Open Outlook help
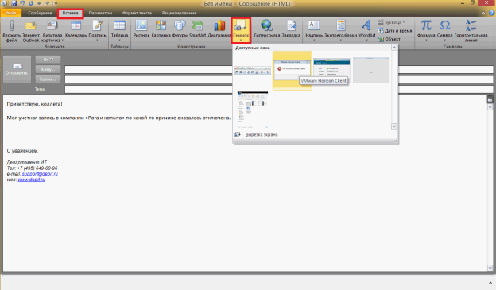The width and height of the screenshot is (496, 290). pyautogui.click(x=491, y=13)
